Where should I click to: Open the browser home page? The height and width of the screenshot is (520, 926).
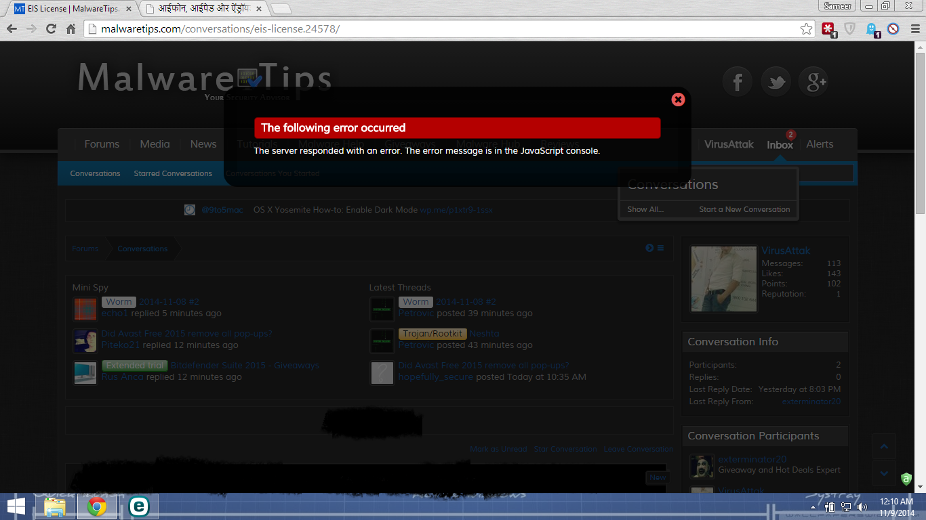click(71, 28)
